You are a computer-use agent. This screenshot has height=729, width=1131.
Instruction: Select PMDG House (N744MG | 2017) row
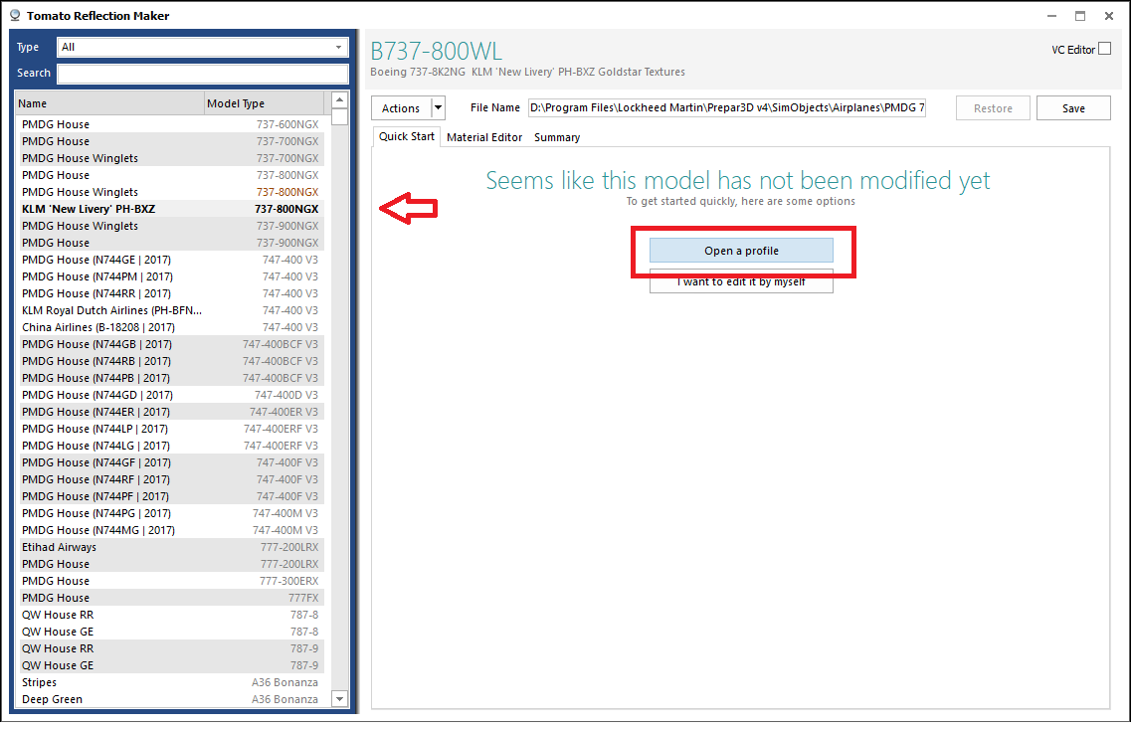coord(170,531)
